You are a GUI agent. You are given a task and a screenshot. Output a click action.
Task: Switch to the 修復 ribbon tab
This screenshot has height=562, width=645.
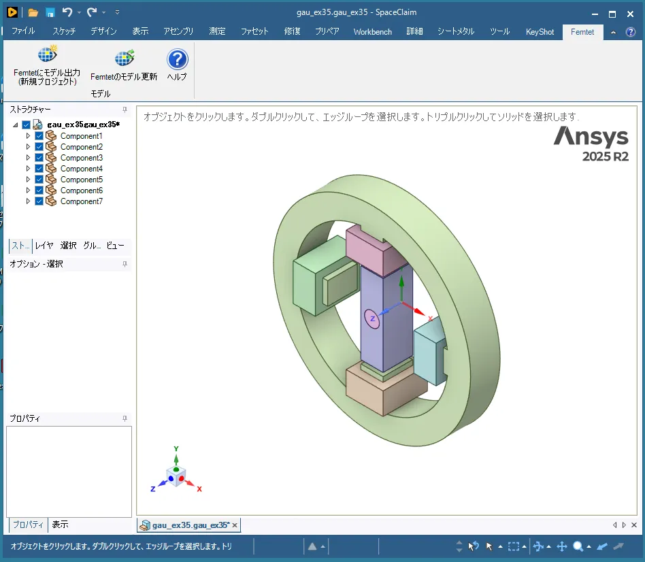(293, 31)
